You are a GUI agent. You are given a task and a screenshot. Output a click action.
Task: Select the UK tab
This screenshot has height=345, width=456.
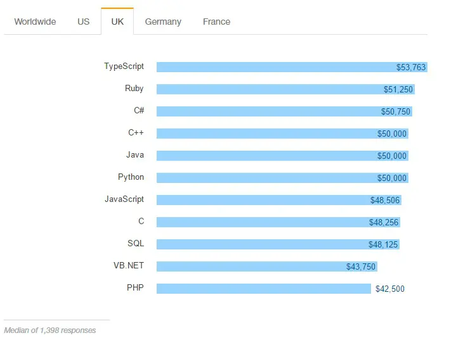(117, 22)
